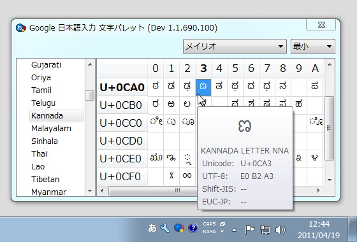Open the volume speaker tray icon

[x=280, y=230]
